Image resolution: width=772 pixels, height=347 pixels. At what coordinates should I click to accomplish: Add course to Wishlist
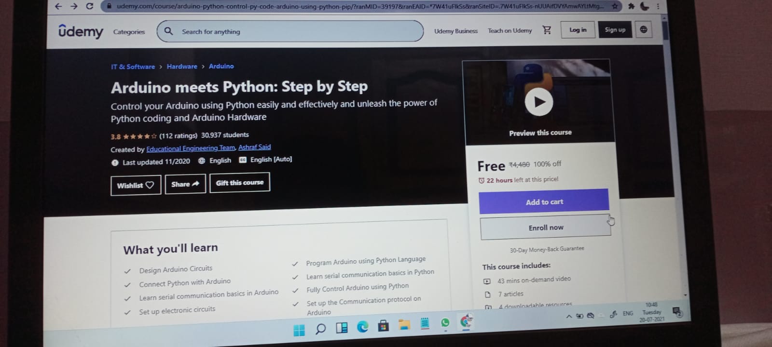pos(136,185)
